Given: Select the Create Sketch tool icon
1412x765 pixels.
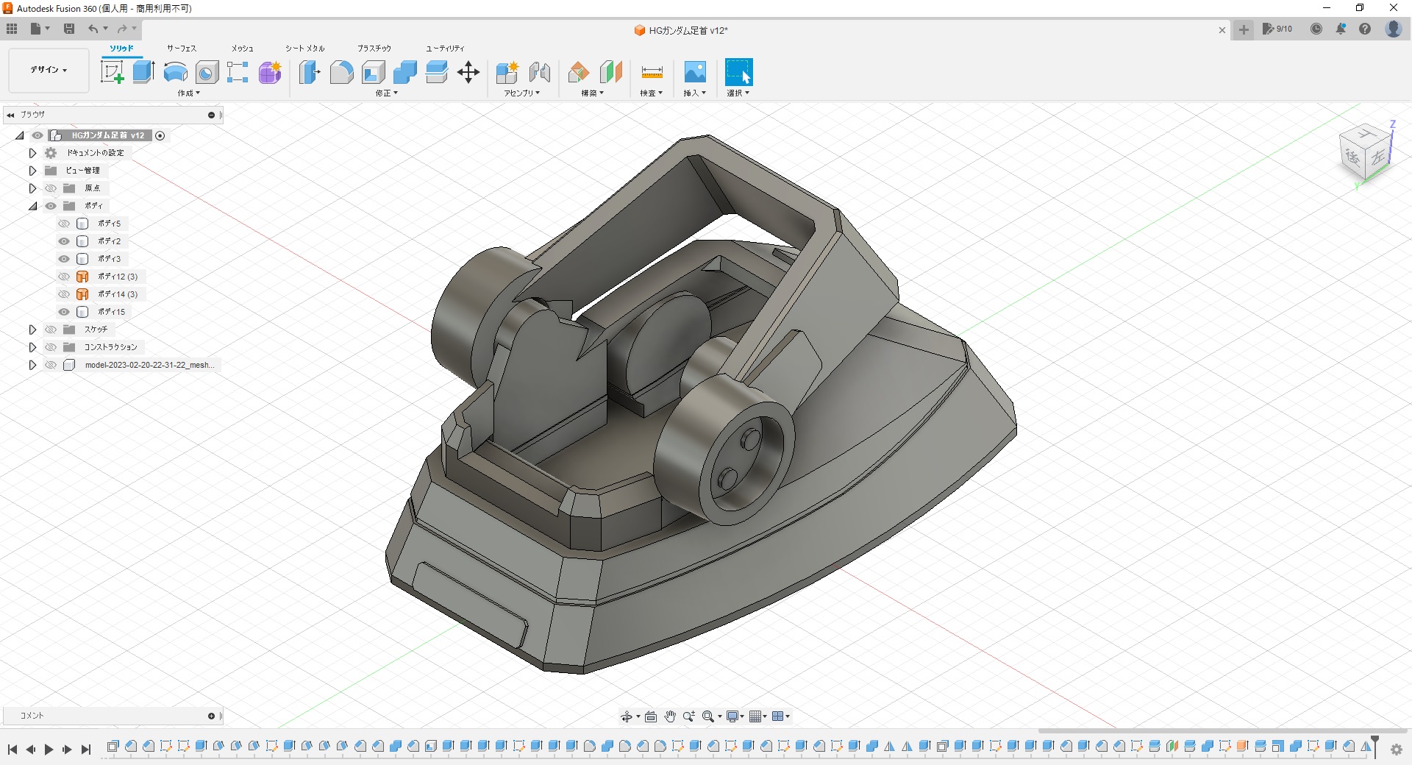Looking at the screenshot, I should click(x=112, y=72).
